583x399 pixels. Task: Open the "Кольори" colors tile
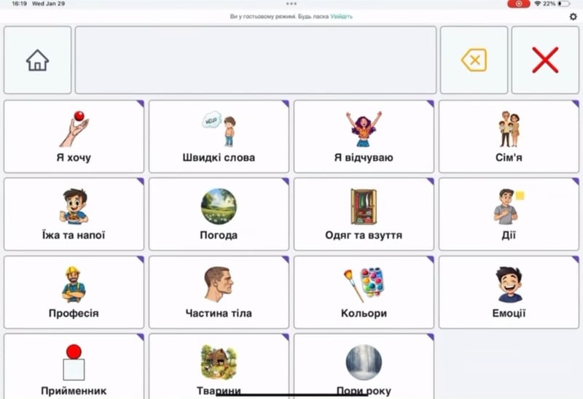click(x=364, y=292)
